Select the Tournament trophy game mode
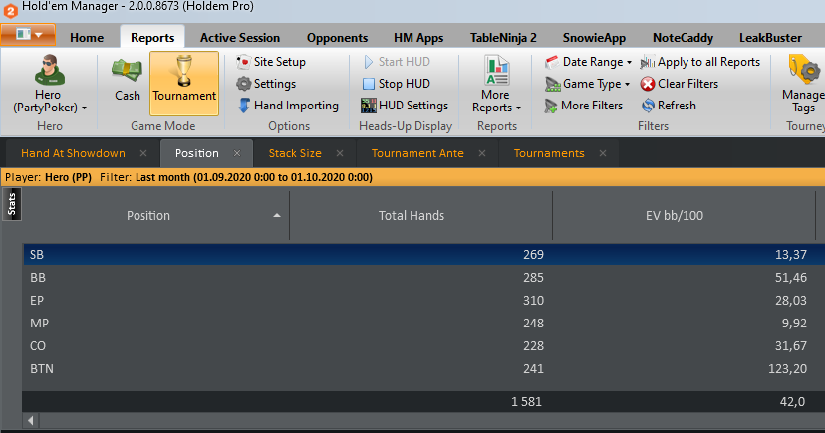825x433 pixels. [x=184, y=83]
